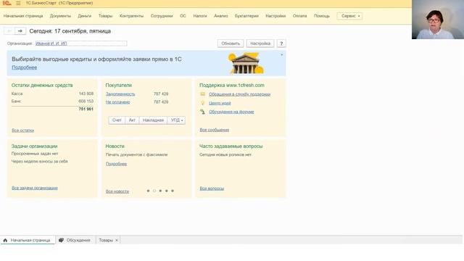Open the Документы menu
This screenshot has height=261, width=464.
point(60,16)
